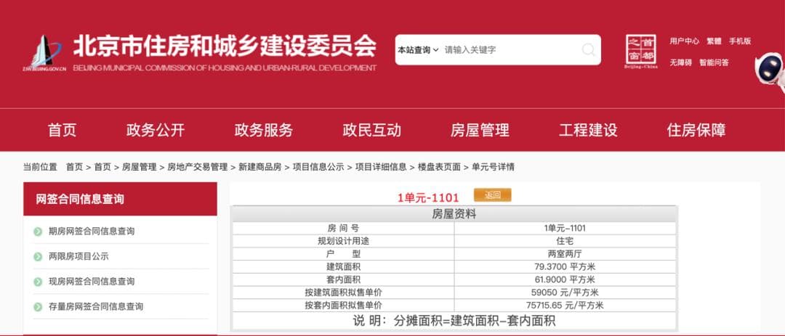Click arrow icon beside 存量房网签合同信息查询
This screenshot has width=785, height=336.
click(38, 307)
